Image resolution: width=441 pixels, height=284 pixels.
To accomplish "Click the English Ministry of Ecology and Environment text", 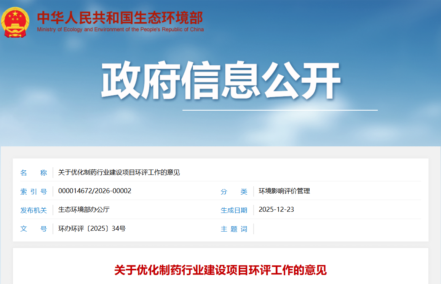I will [x=120, y=30].
